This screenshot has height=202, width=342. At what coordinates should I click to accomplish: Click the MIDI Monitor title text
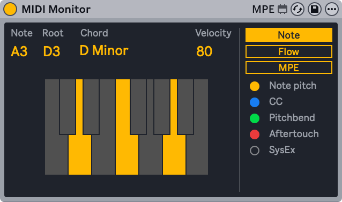click(x=56, y=9)
